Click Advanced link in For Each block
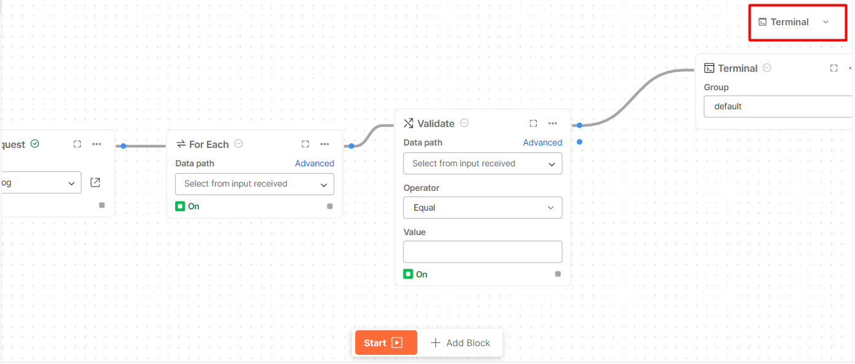This screenshot has height=364, width=855. click(314, 163)
